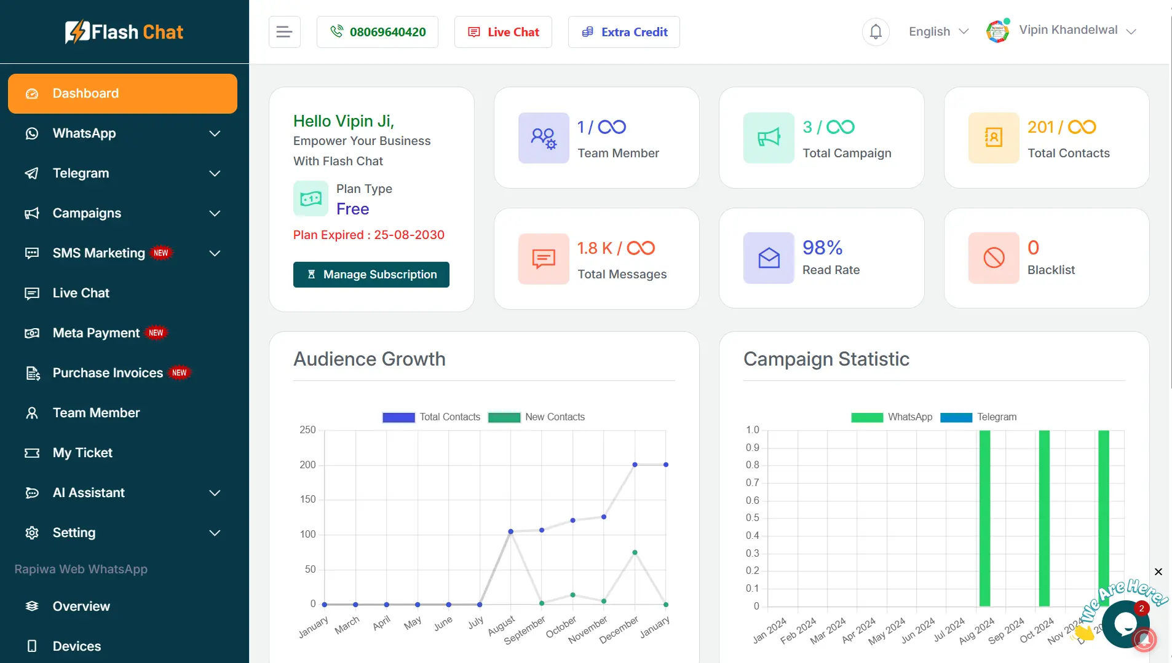Open the notification bell

pos(876,31)
